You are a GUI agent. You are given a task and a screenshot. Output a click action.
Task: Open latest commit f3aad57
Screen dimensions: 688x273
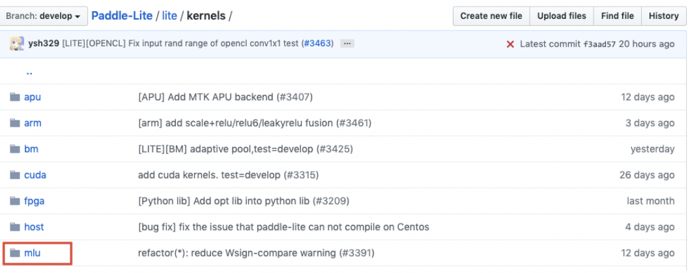(x=599, y=44)
